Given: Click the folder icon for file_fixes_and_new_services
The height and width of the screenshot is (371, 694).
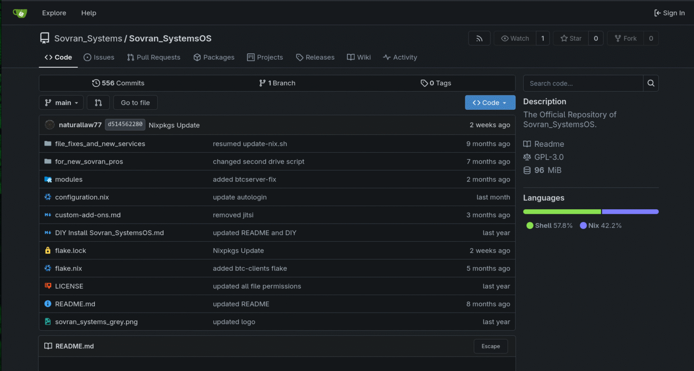Looking at the screenshot, I should click(x=48, y=144).
